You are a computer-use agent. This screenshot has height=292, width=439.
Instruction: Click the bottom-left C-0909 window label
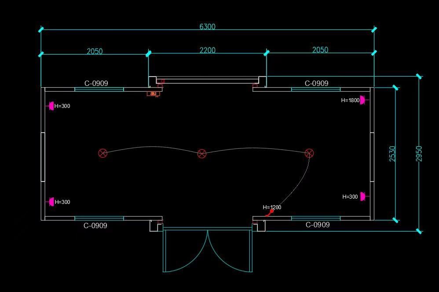point(95,225)
